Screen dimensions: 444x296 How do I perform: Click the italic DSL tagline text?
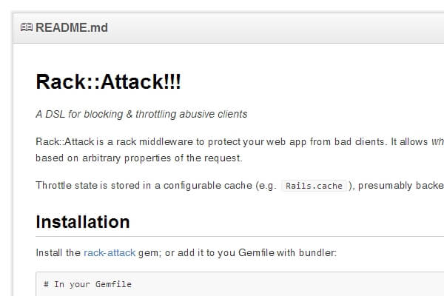(x=141, y=114)
